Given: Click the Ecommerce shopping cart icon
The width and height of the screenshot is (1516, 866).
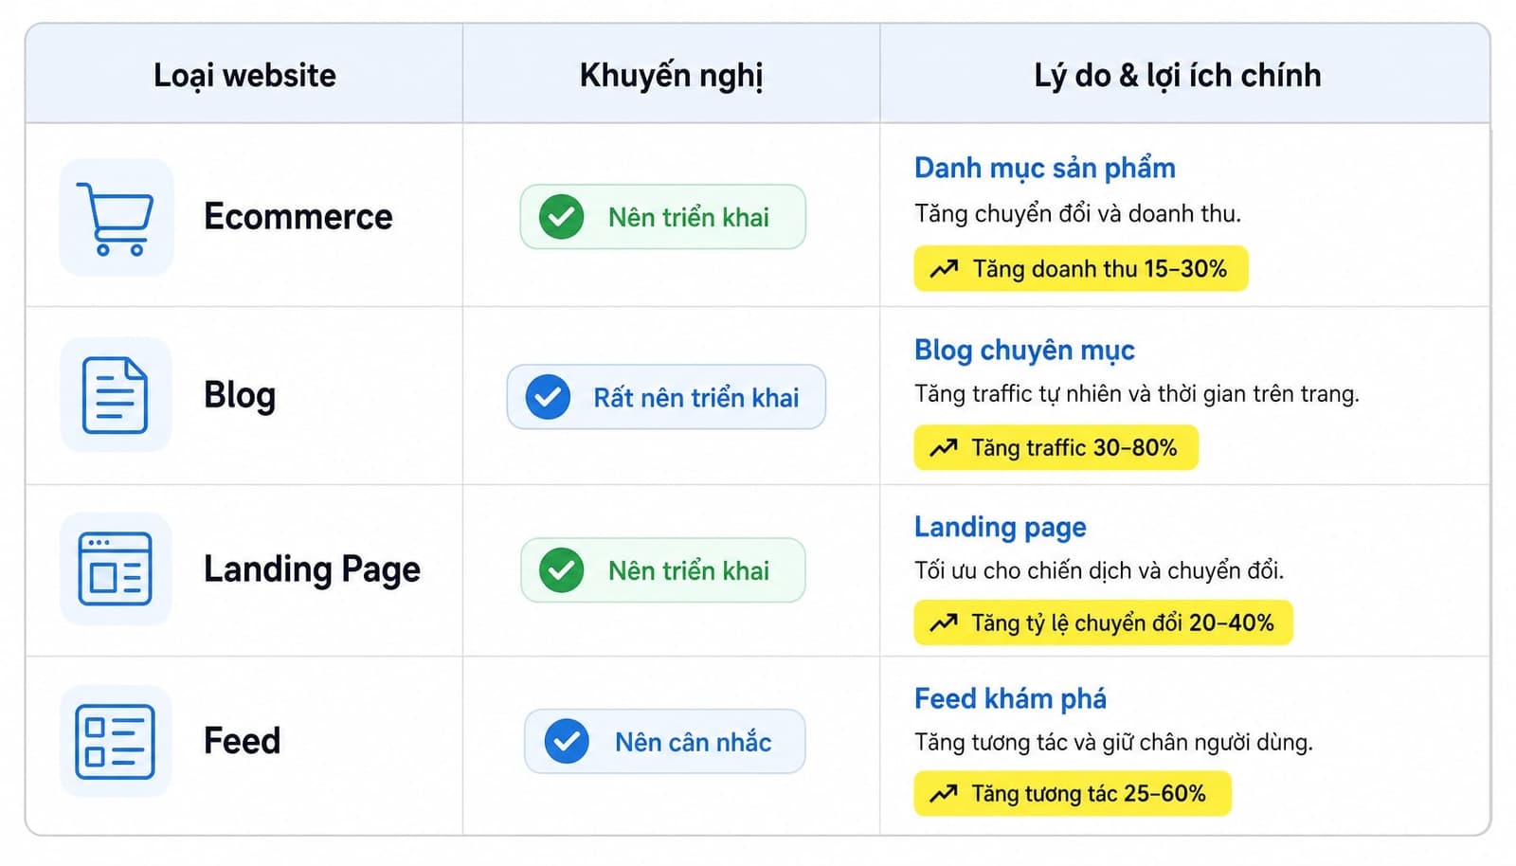Looking at the screenshot, I should (116, 218).
